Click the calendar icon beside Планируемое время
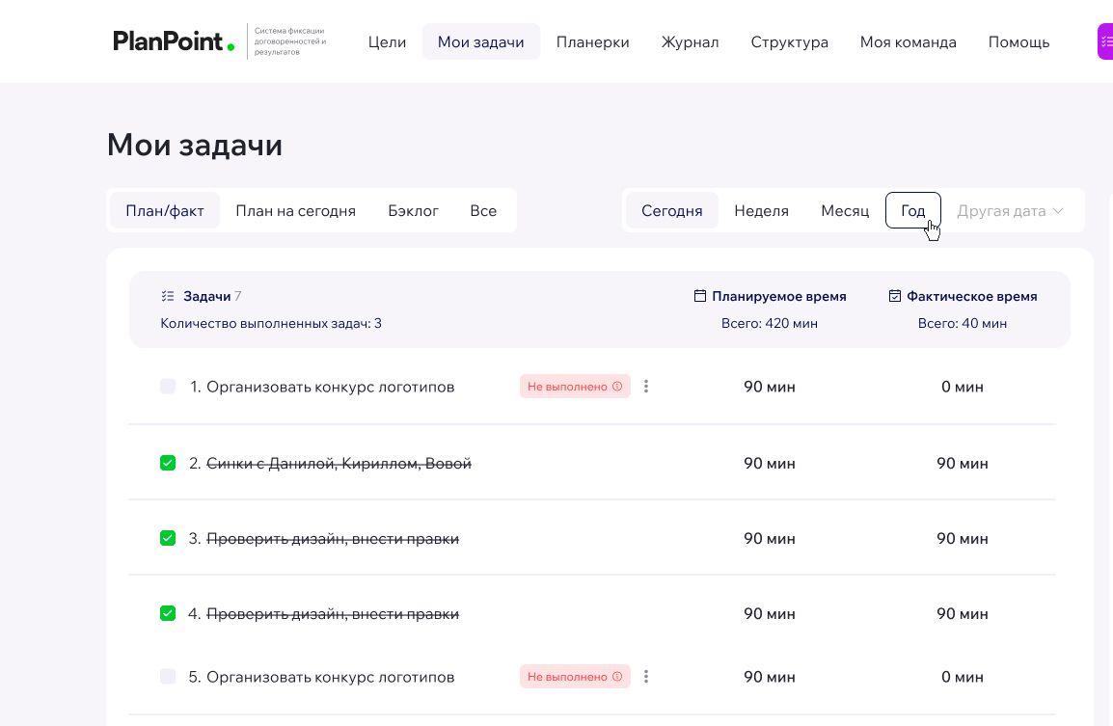1113x726 pixels. click(x=700, y=296)
